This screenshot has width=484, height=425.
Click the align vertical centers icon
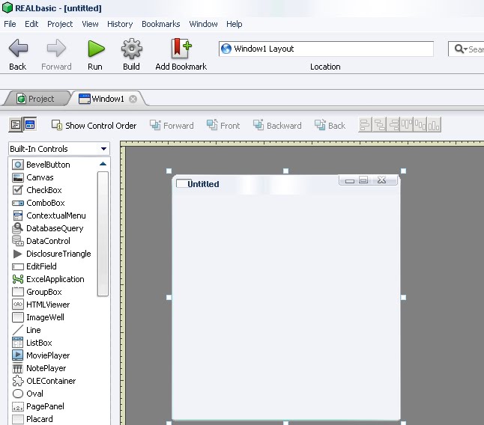420,125
